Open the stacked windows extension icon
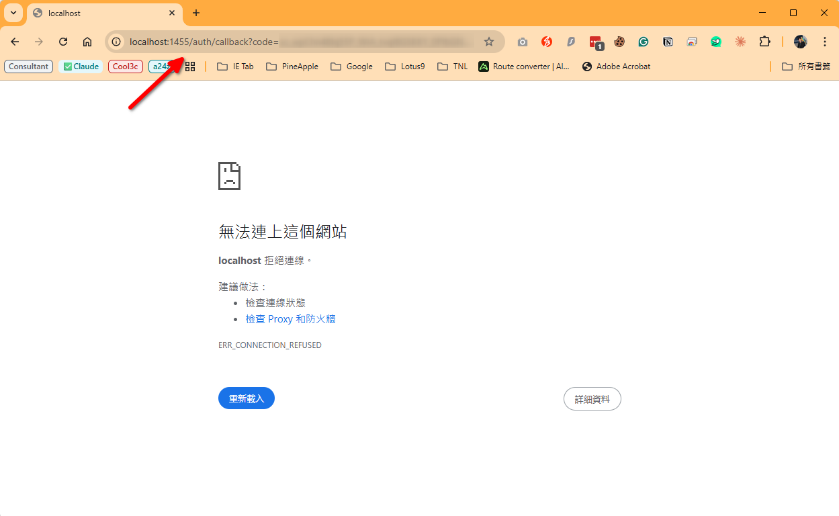839x516 pixels. point(692,42)
